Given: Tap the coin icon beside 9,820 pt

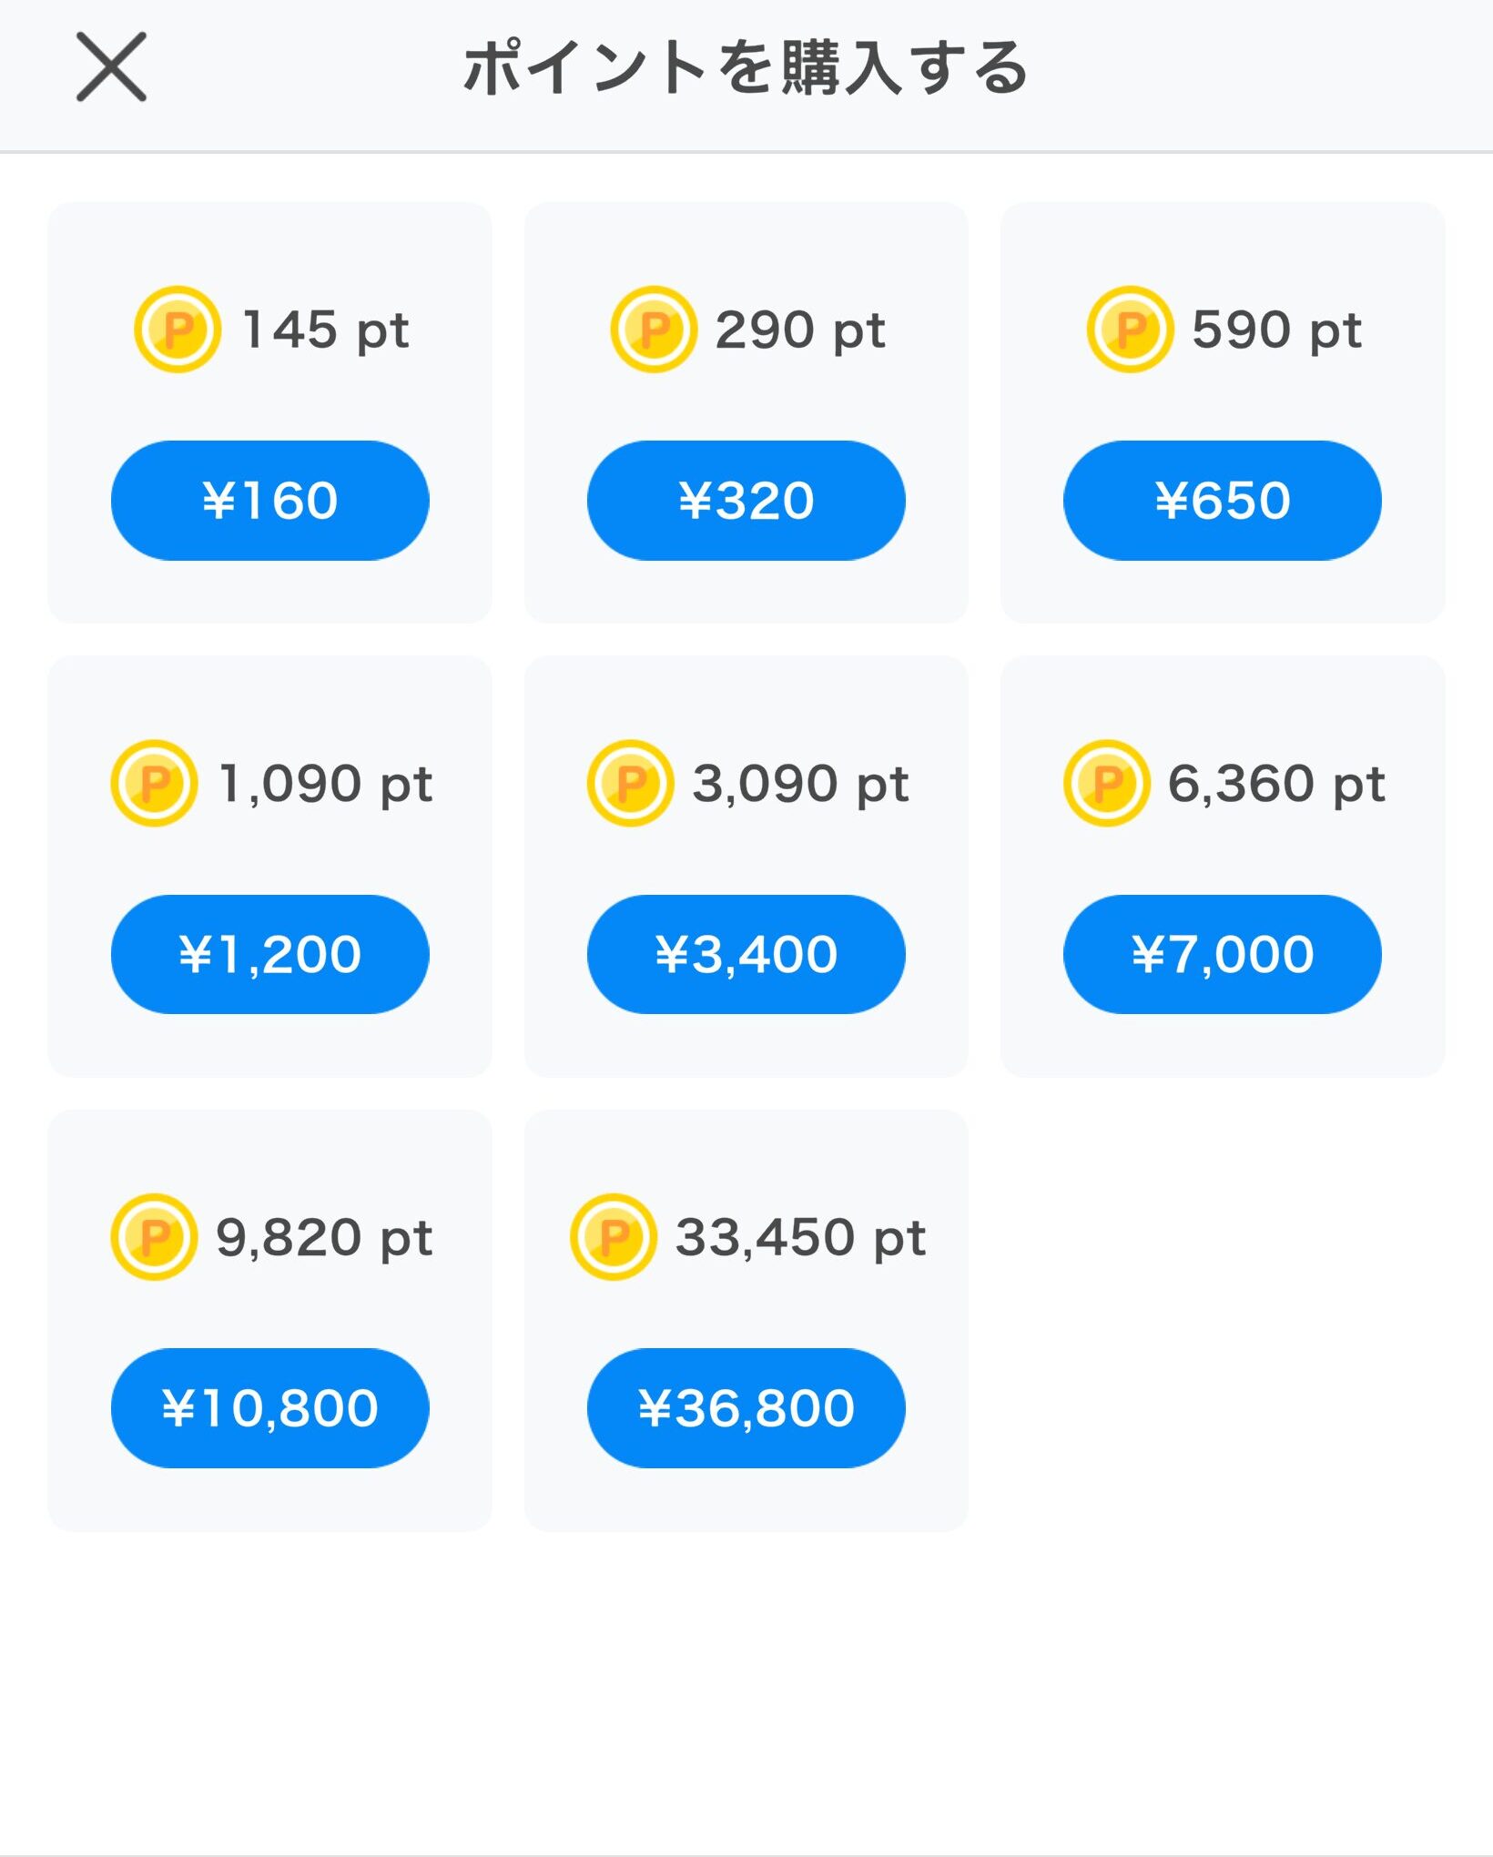Looking at the screenshot, I should tap(154, 1237).
